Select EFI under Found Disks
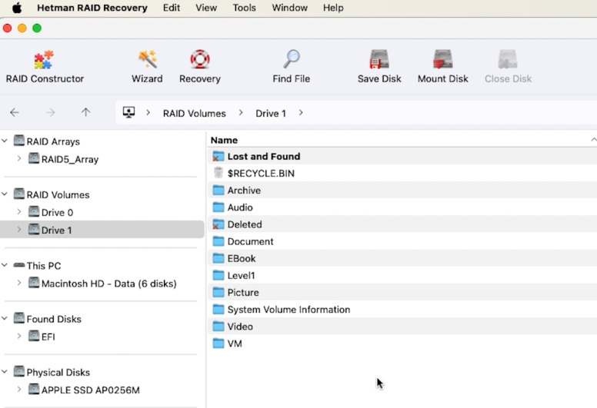Image resolution: width=597 pixels, height=408 pixels. [x=48, y=337]
